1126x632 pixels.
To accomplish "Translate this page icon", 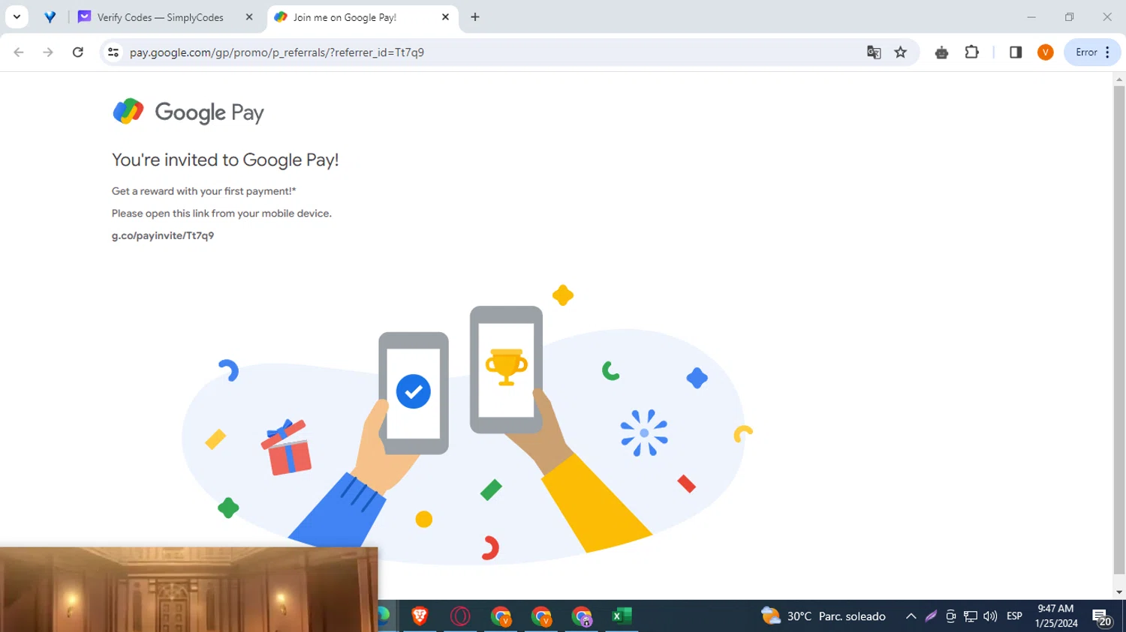I will (x=874, y=52).
